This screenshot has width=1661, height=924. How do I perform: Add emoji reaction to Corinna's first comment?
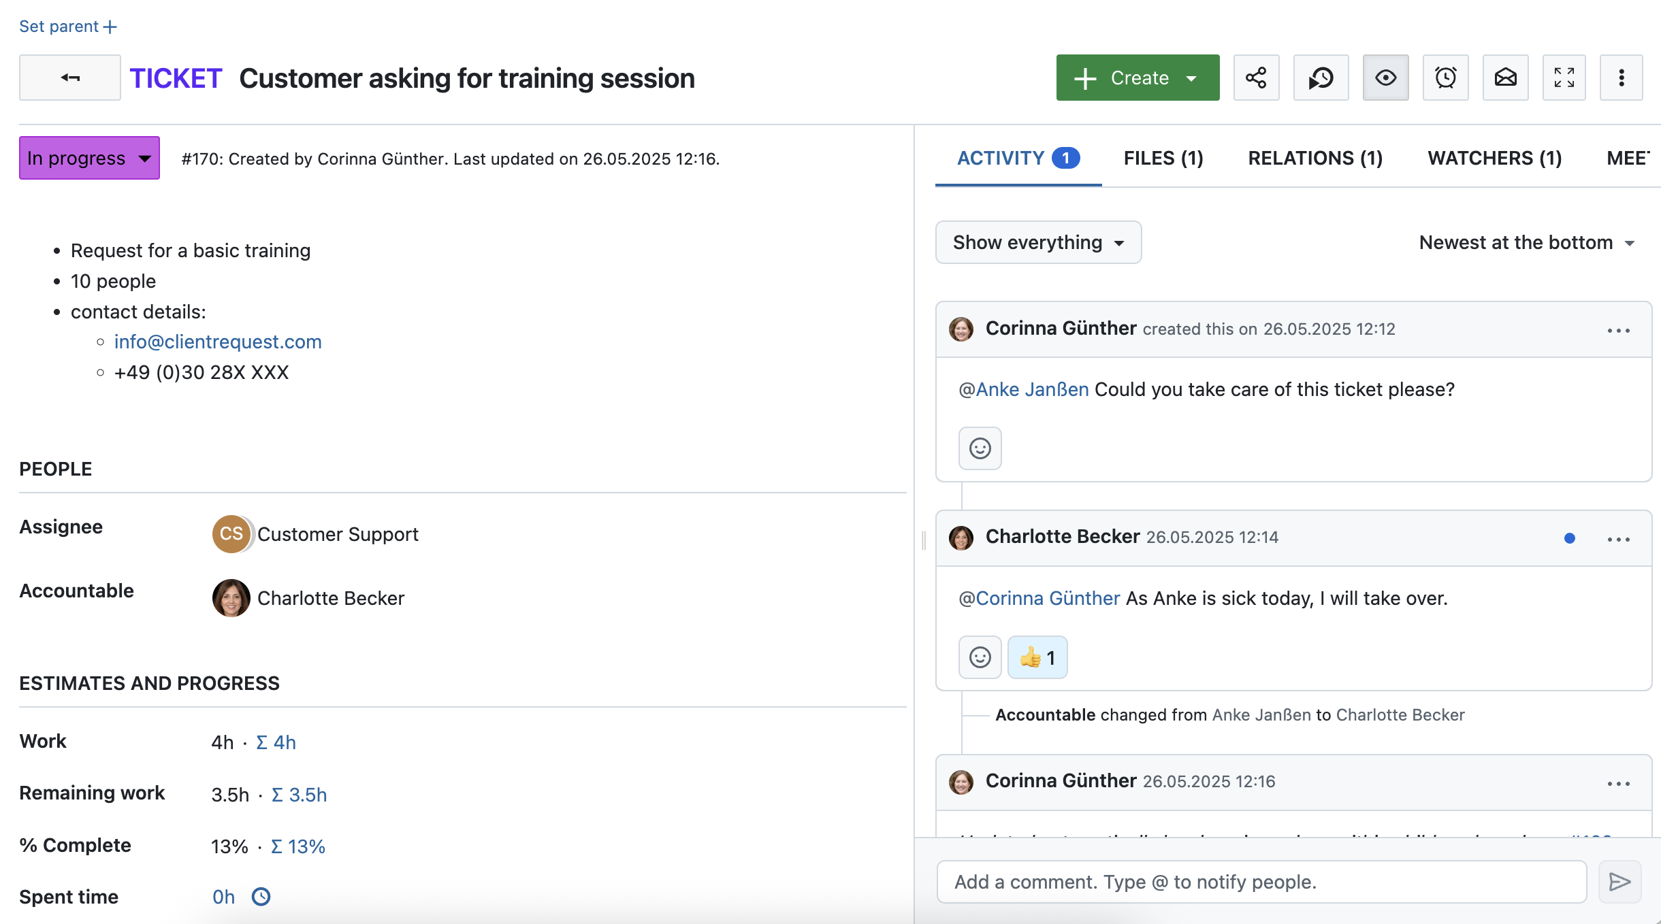tap(980, 448)
